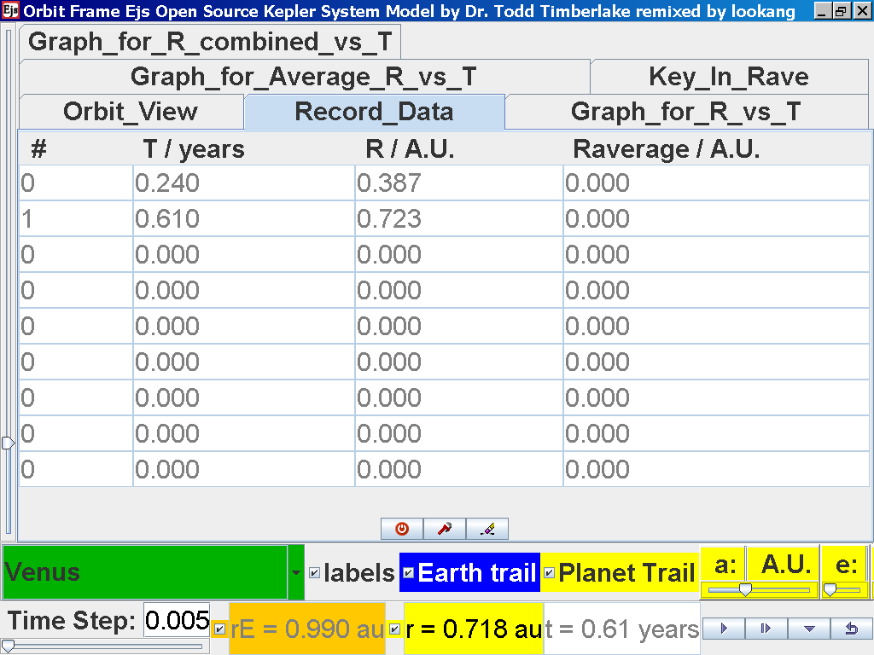The image size is (874, 655).
Task: Open the Graph_for_Average_R_vs_T tab
Action: (x=303, y=77)
